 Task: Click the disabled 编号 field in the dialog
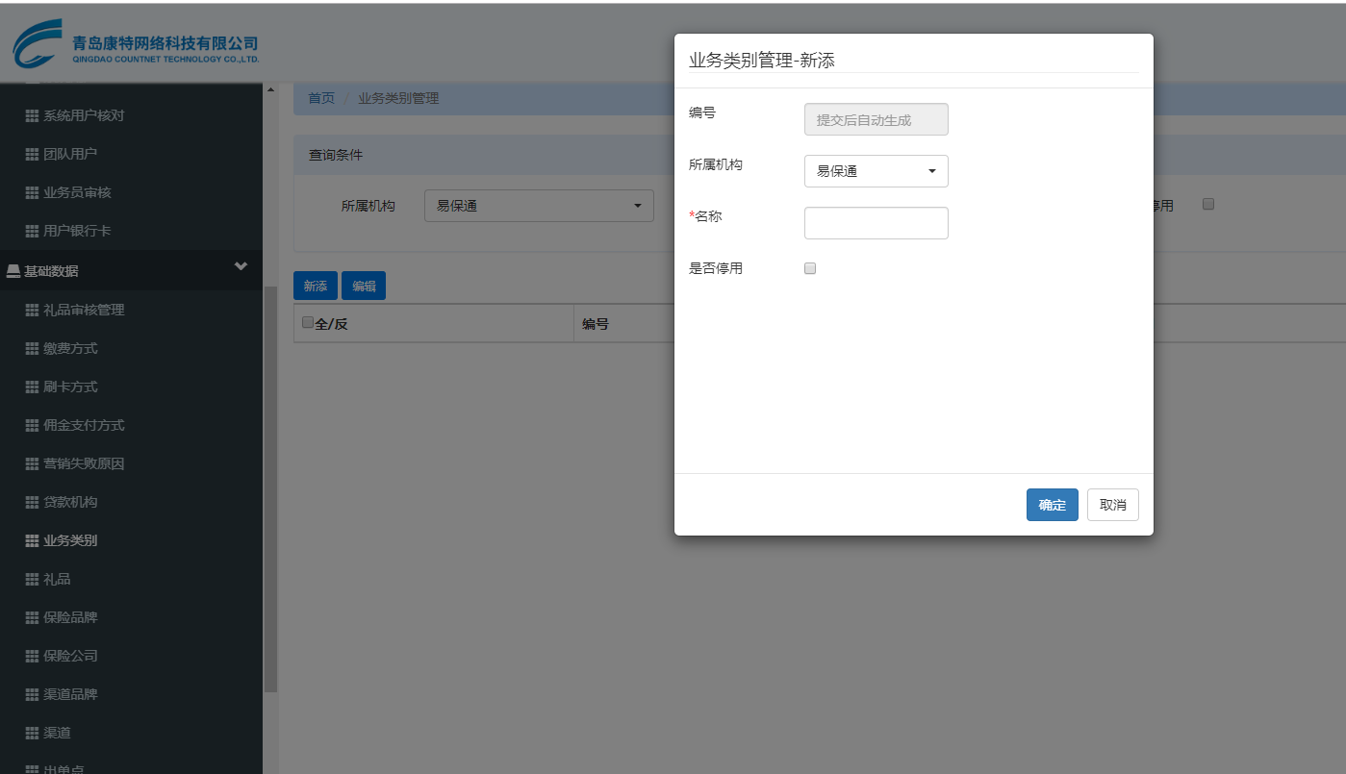coord(876,119)
